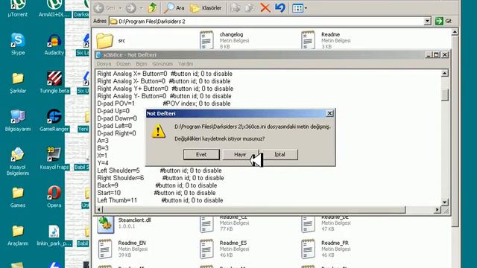Click the blue undo arrow in Explorer
The height and width of the screenshot is (268, 477).
click(x=280, y=8)
